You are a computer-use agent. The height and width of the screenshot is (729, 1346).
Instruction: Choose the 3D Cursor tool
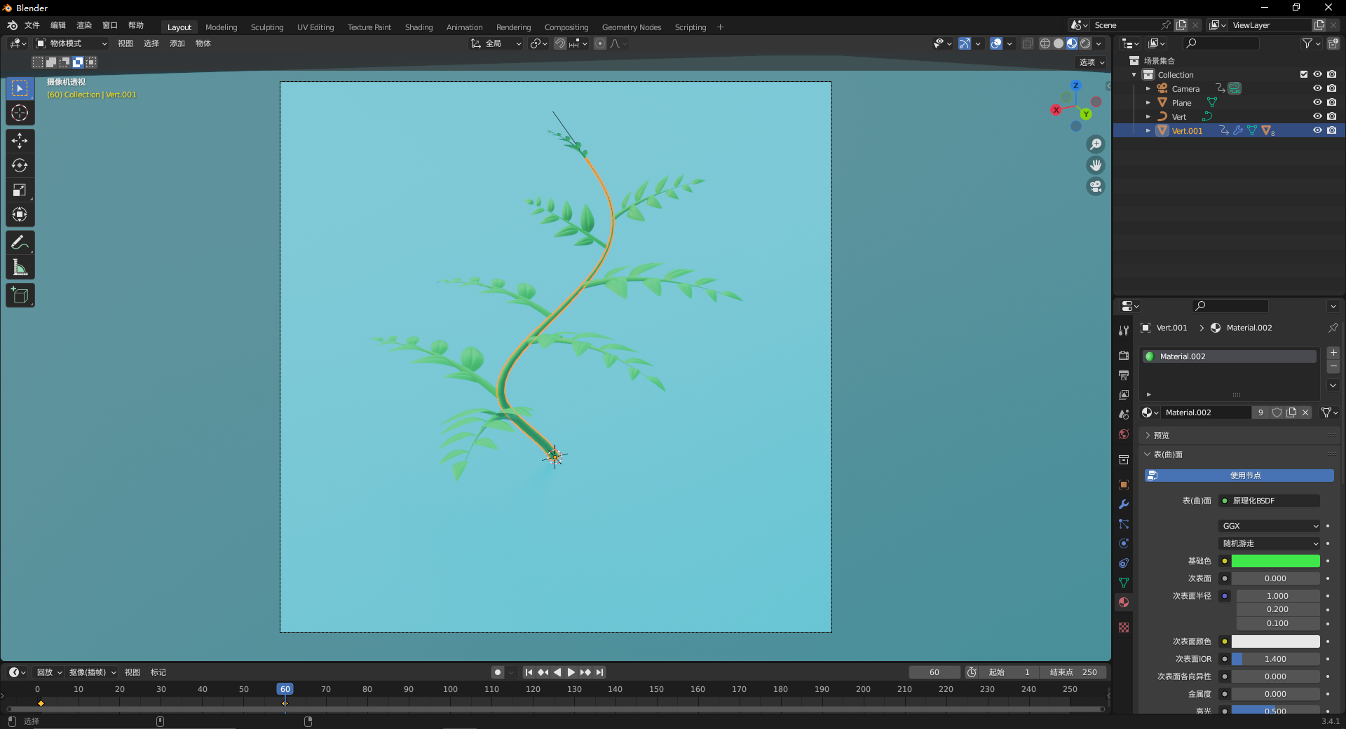20,113
